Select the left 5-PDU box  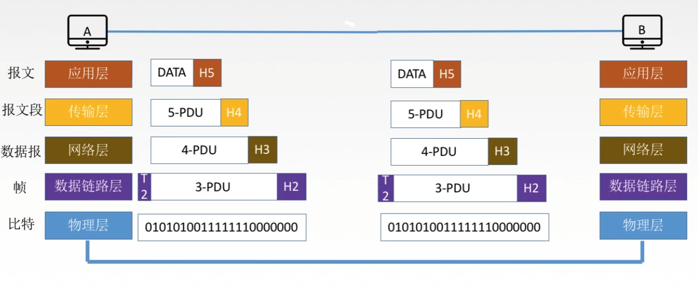[186, 113]
